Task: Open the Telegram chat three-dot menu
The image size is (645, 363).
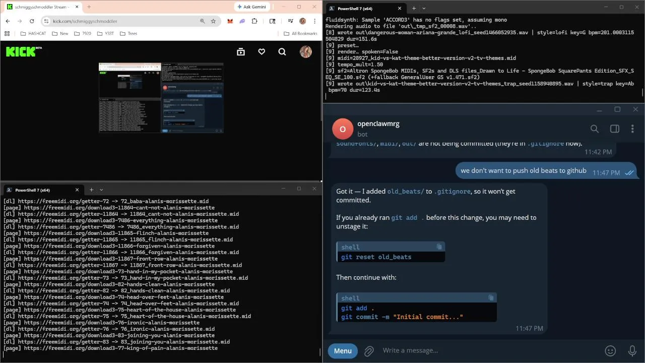Action: (x=632, y=129)
